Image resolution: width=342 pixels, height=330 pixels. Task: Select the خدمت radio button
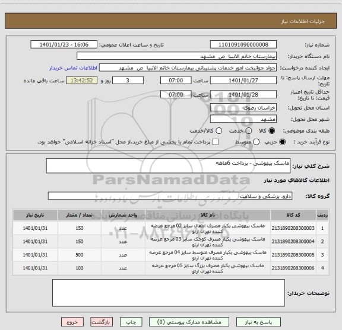[x=249, y=130]
